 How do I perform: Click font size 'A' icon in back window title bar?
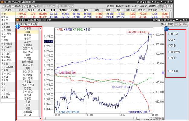(158, 2)
